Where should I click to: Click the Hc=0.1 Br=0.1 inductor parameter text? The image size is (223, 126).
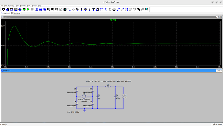tap(109, 81)
